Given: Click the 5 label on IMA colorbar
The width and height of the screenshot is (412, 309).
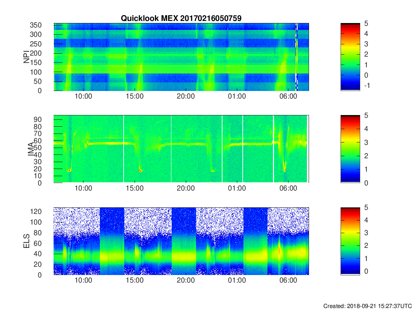Looking at the screenshot, I should pos(366,115).
